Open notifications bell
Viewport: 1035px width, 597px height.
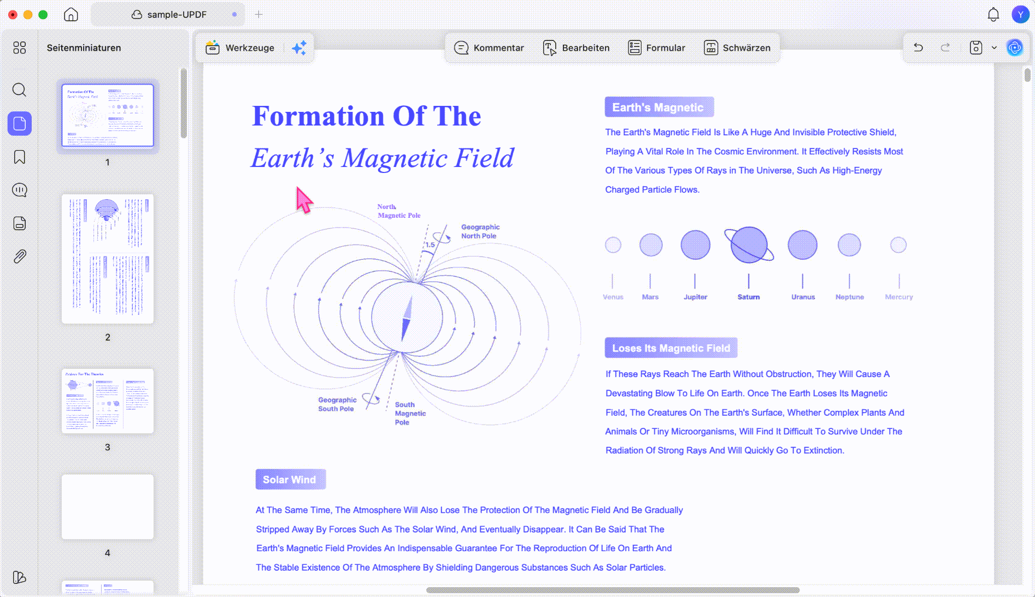pos(993,15)
